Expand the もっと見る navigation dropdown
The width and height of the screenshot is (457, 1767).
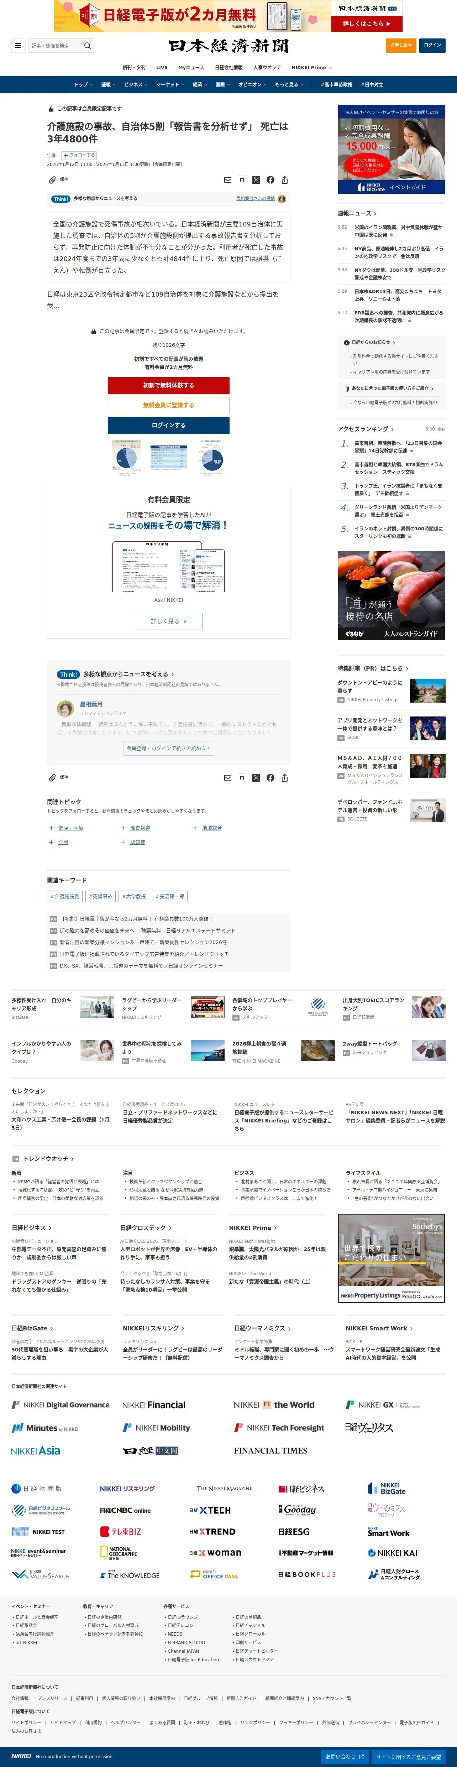pyautogui.click(x=289, y=85)
